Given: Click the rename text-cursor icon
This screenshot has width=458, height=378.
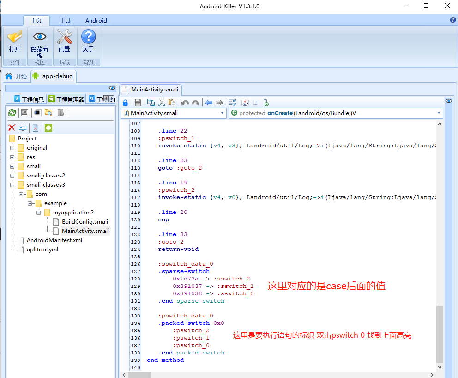Looking at the screenshot, I should coord(23,128).
